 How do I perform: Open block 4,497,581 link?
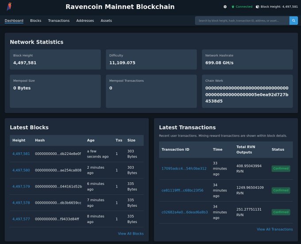click(x=21, y=154)
